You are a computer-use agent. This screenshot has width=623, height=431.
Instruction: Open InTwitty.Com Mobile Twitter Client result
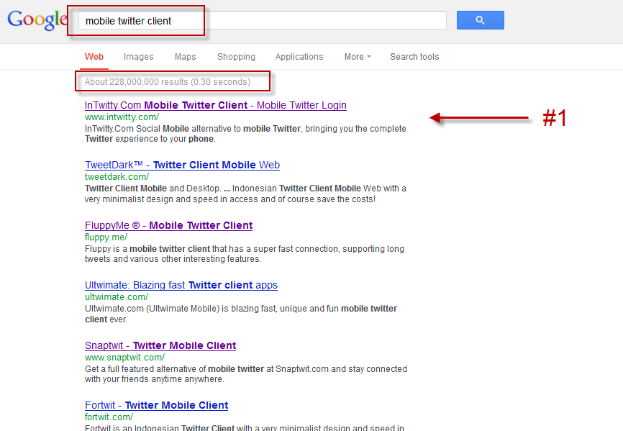[215, 105]
